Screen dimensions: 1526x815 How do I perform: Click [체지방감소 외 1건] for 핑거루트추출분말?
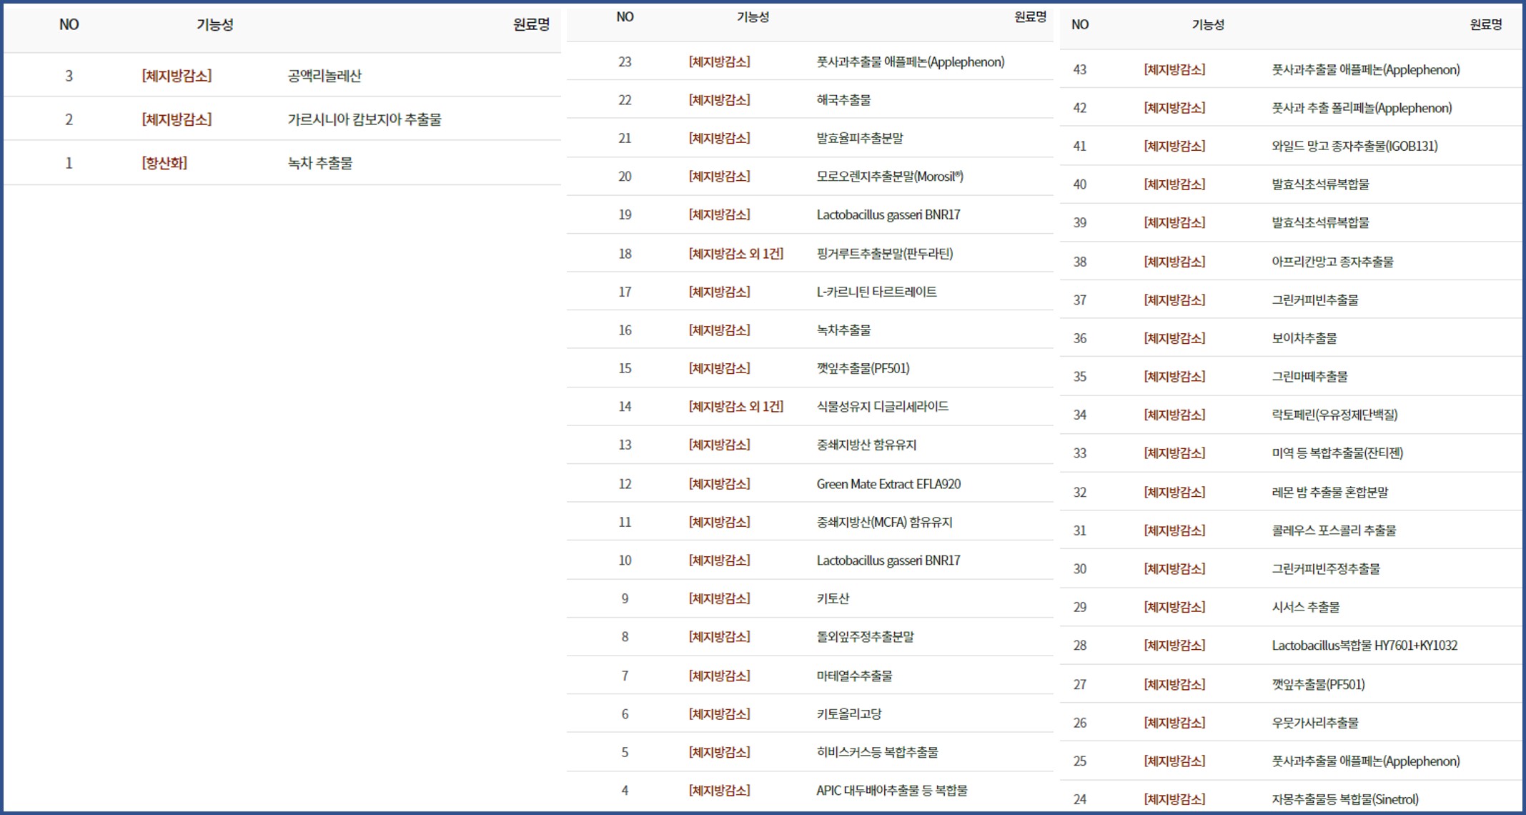pyautogui.click(x=735, y=254)
